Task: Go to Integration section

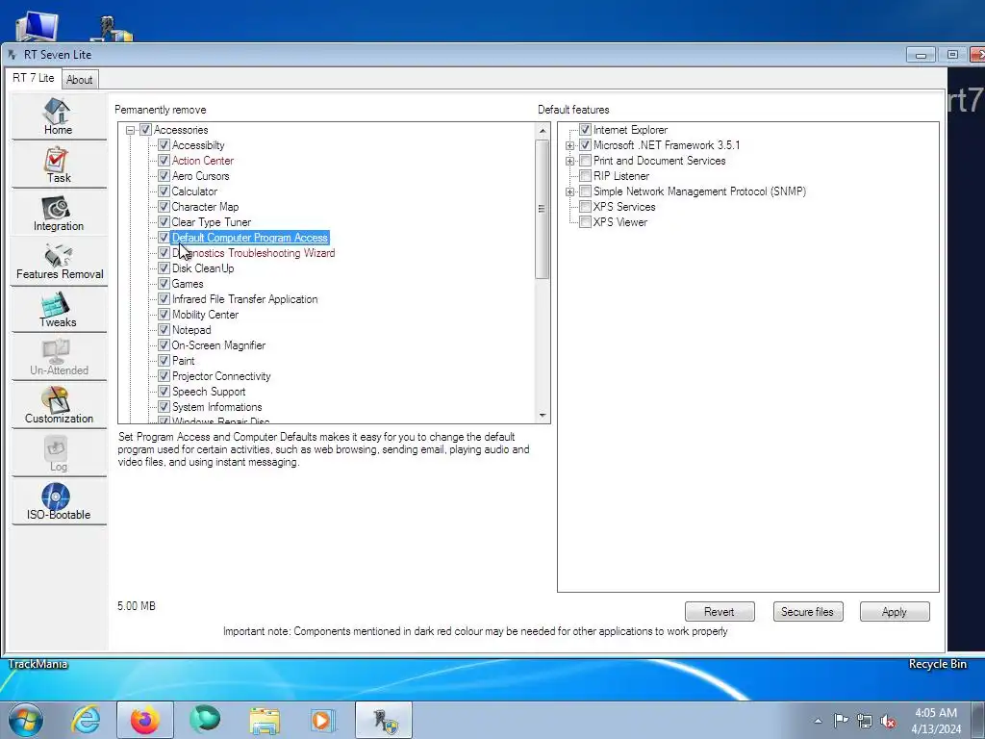Action: (58, 213)
